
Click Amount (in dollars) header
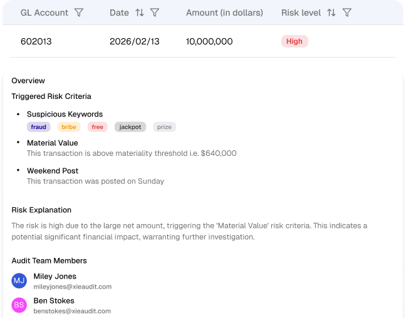tap(224, 13)
